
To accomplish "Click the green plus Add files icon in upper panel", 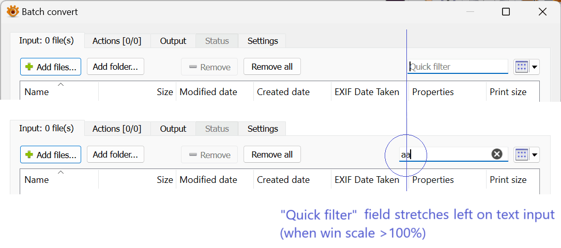I will click(x=29, y=67).
